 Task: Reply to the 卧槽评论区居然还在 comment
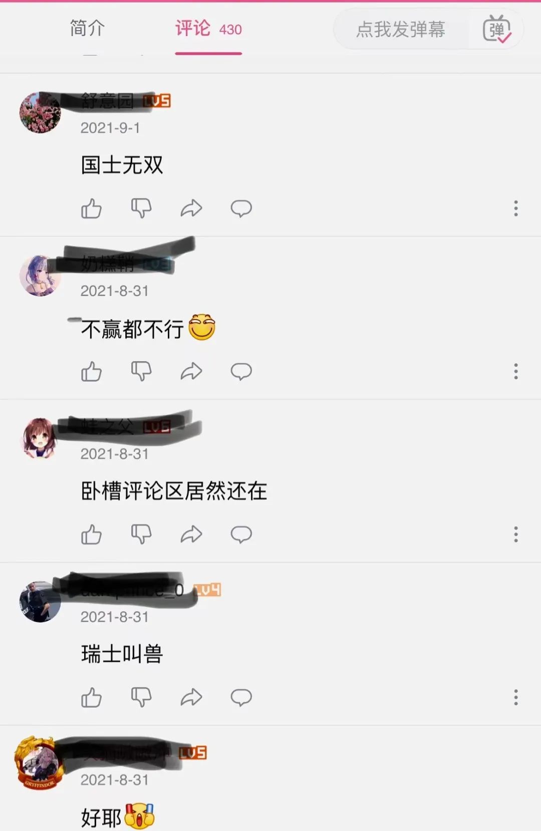[241, 534]
